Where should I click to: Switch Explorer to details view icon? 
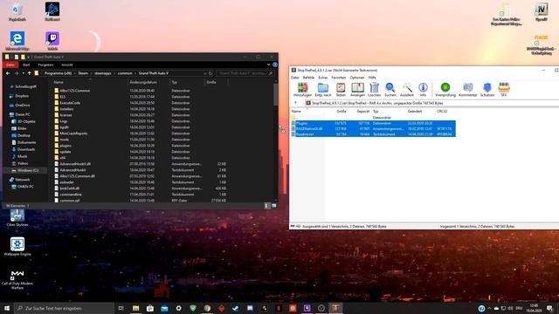click(266, 206)
